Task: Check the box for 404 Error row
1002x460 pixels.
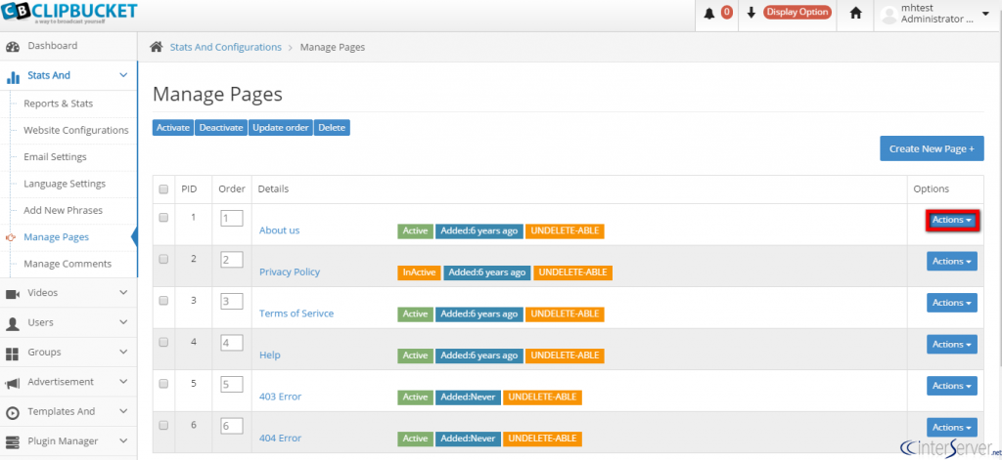Action: (x=163, y=425)
